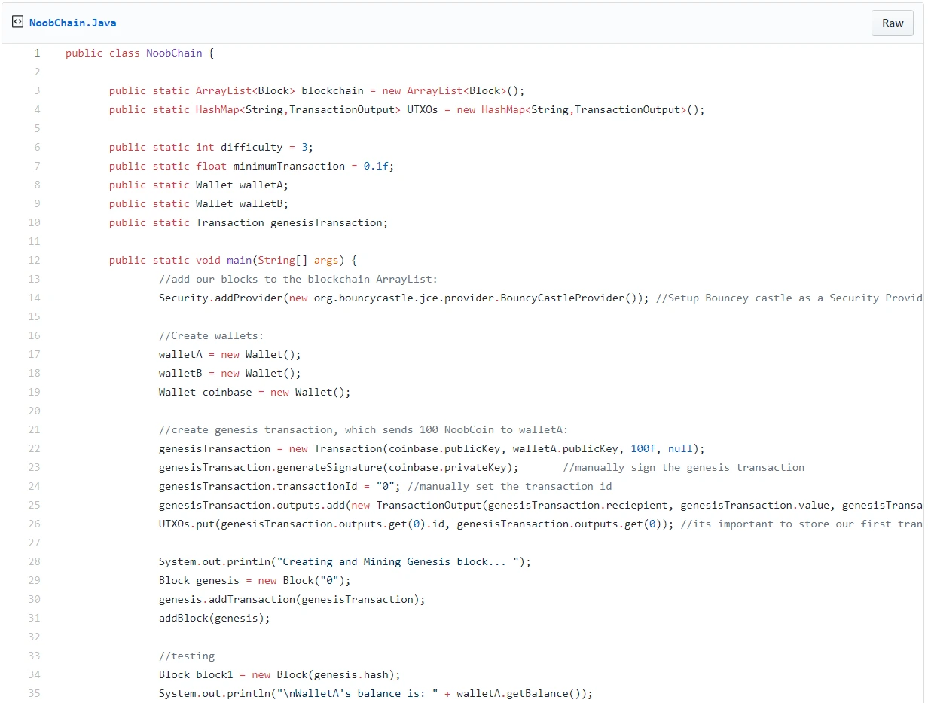Select line number 29
This screenshot has height=703, width=928.
(35, 580)
